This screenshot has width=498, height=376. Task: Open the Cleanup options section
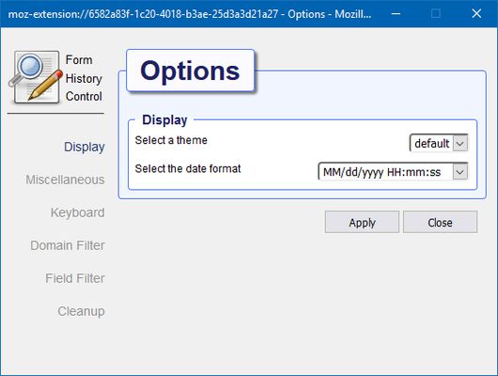(x=81, y=311)
